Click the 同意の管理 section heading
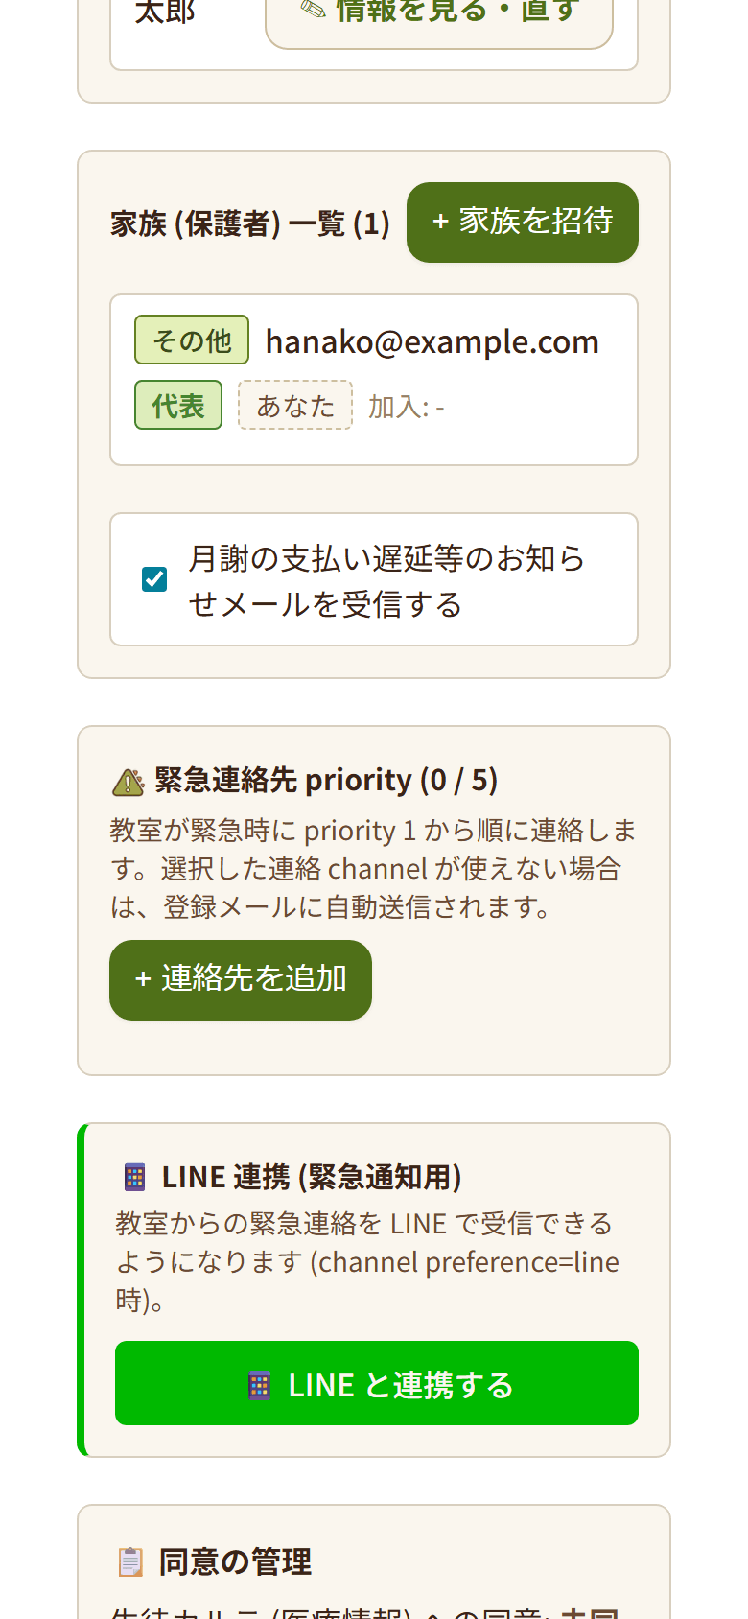The height and width of the screenshot is (1619, 748). pos(235,1561)
